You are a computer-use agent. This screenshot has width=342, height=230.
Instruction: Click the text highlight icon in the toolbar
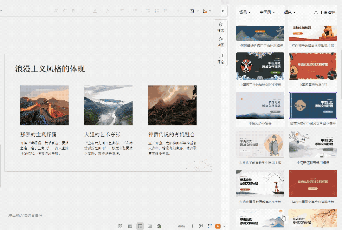coord(108,10)
